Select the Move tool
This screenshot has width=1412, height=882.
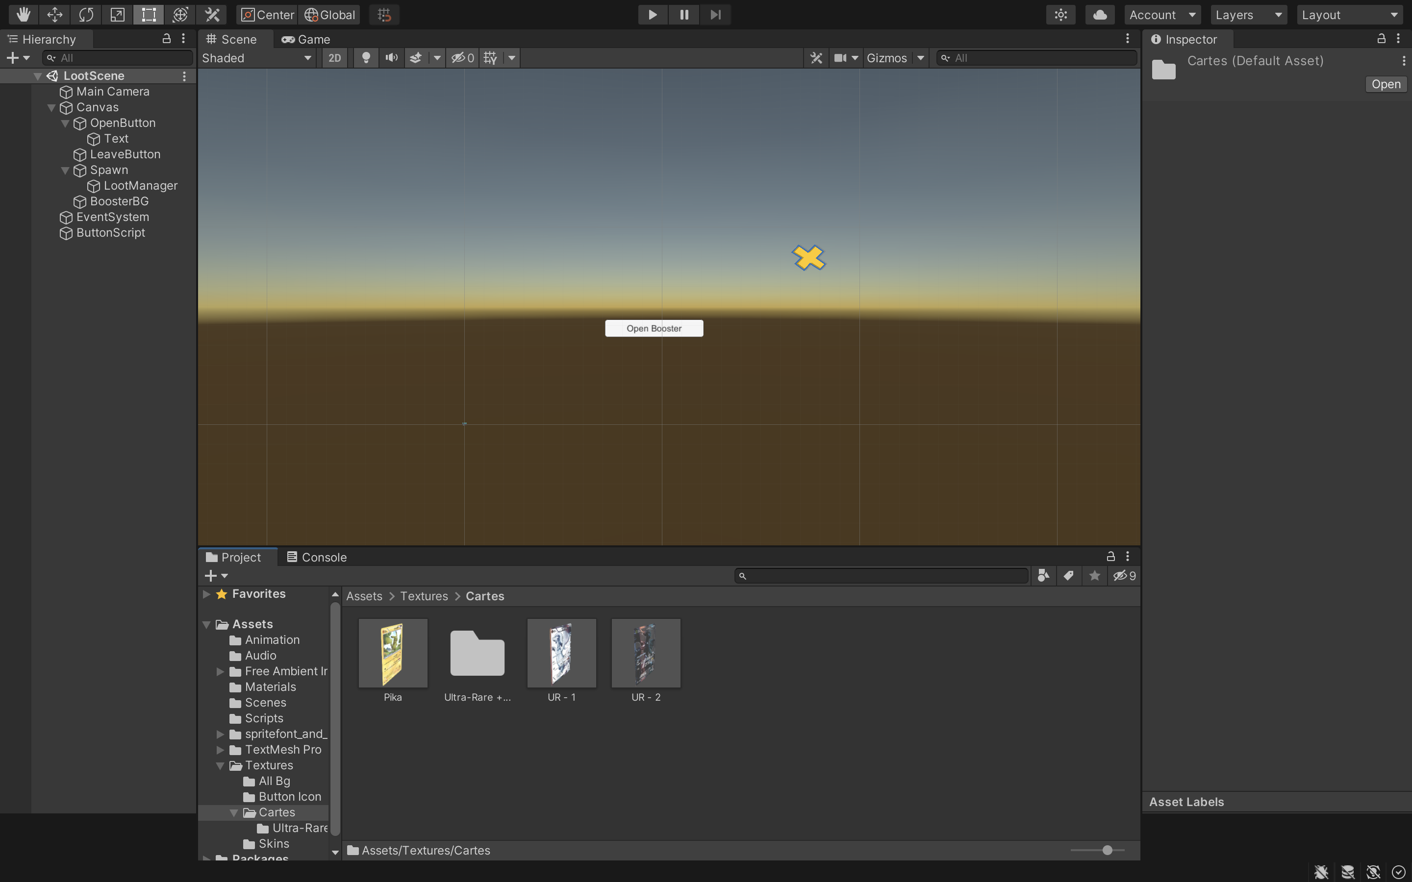click(x=55, y=15)
